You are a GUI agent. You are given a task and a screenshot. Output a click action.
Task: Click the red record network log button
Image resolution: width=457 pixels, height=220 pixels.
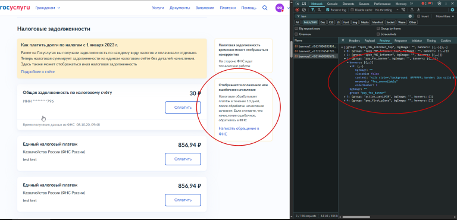point(298,10)
